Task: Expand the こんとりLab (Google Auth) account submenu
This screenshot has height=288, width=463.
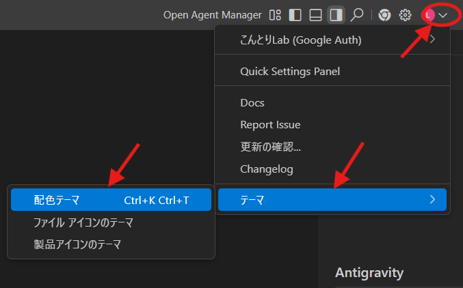Action: pos(332,40)
